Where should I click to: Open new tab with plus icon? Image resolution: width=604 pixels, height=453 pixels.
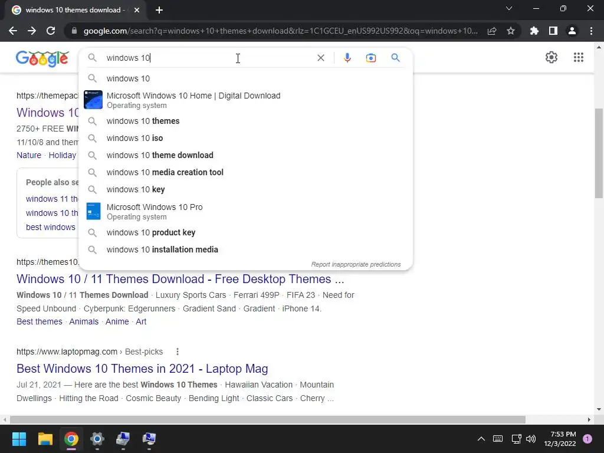click(159, 11)
